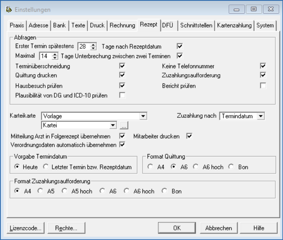Choose Letzter Termin bzw. Rezeptdatum option

(46, 167)
